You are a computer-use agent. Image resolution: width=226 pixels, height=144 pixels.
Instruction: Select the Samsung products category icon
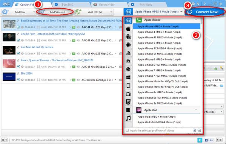click(x=128, y=37)
